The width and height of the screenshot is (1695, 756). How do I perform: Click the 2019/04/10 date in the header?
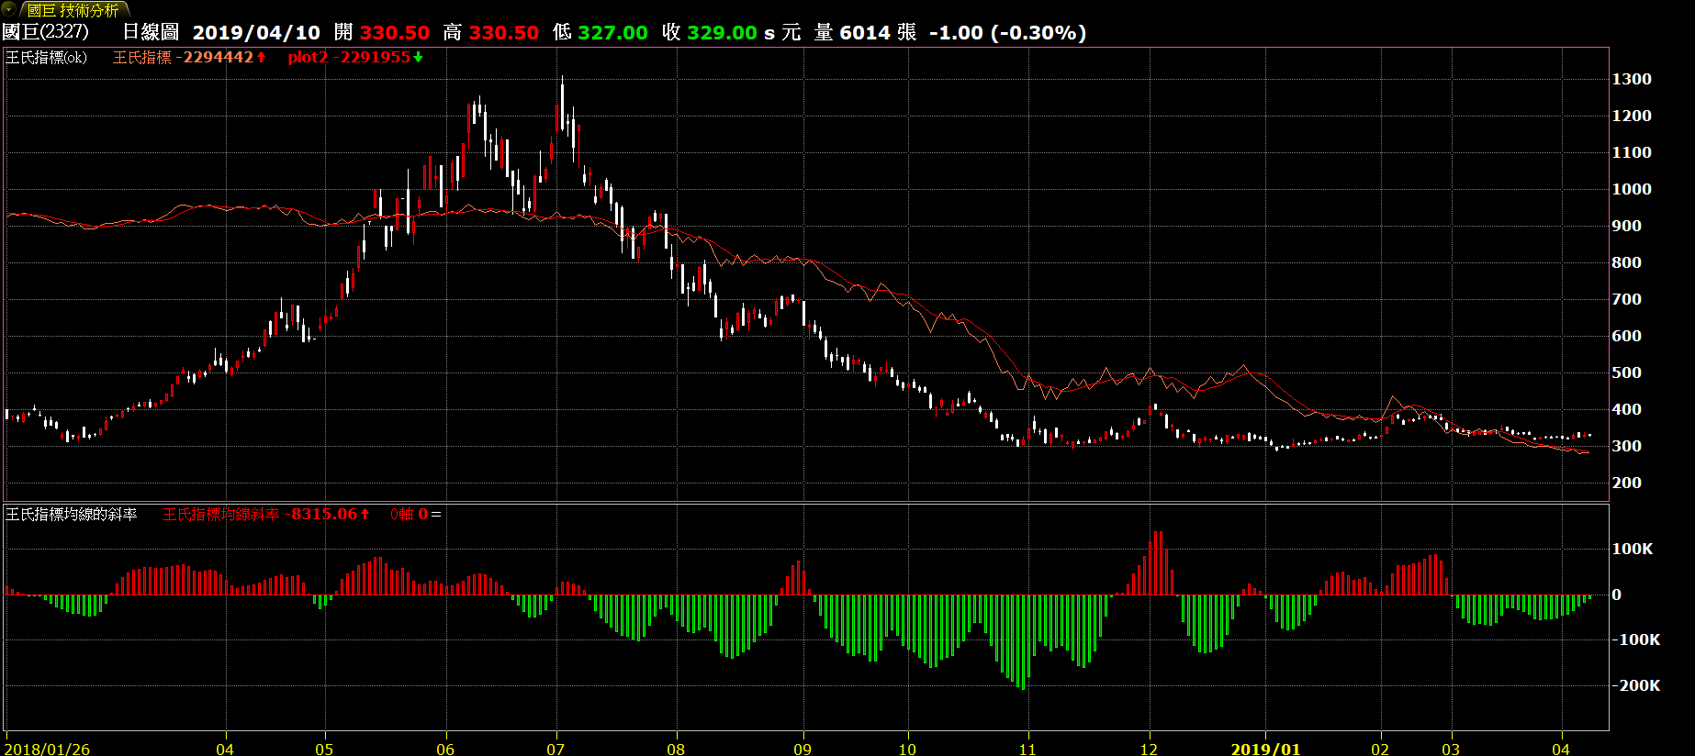click(x=256, y=32)
